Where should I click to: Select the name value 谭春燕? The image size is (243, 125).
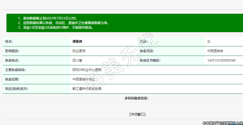pyautogui.click(x=77, y=42)
